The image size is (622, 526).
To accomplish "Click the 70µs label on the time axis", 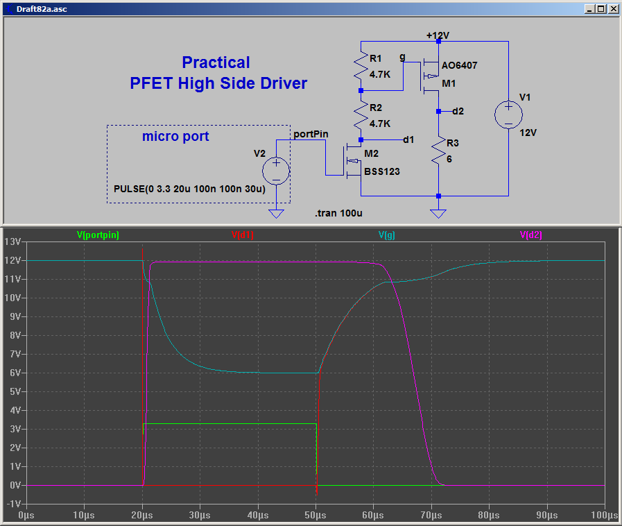I will (431, 516).
